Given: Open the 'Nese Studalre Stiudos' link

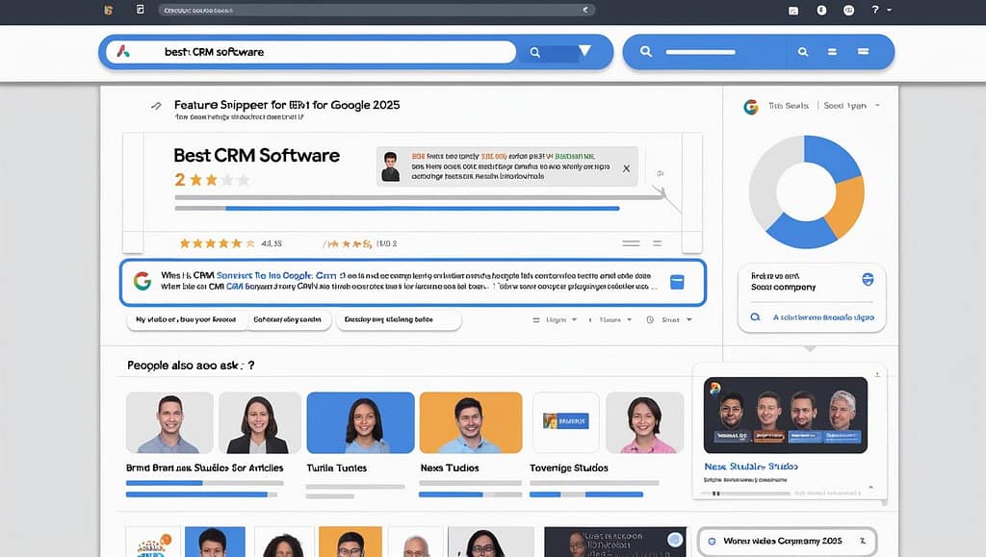Looking at the screenshot, I should [751, 467].
